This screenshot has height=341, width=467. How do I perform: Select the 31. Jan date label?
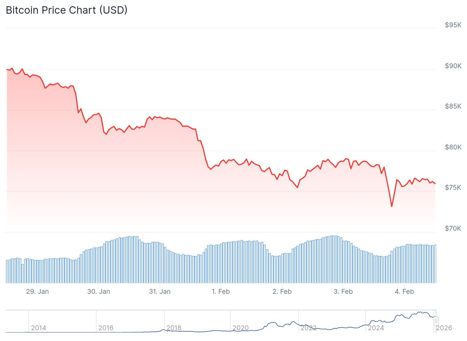click(160, 291)
